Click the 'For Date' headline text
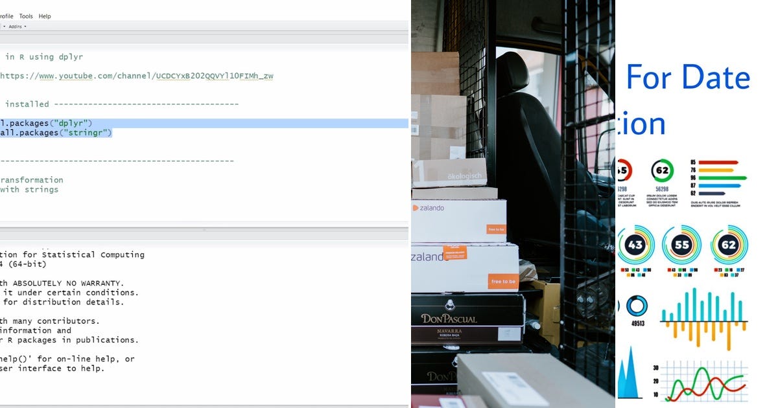 [x=689, y=78]
